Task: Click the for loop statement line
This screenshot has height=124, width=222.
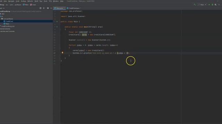Action: (93, 45)
